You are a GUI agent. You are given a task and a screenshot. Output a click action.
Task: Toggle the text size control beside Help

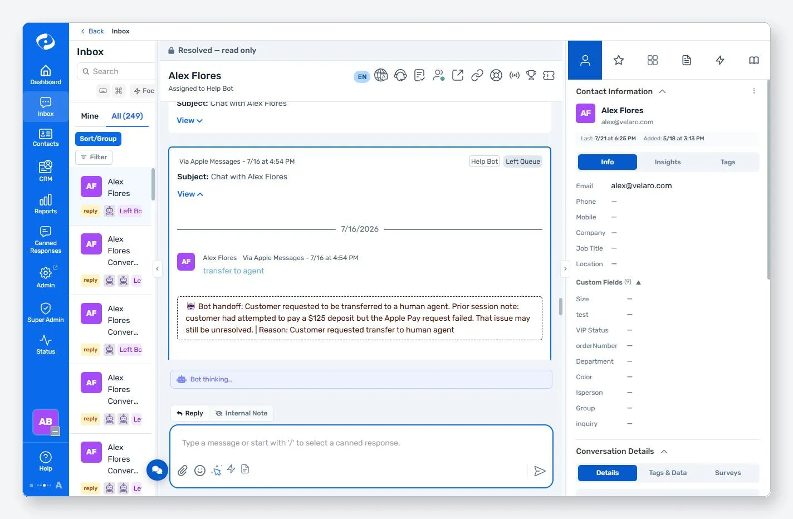click(x=45, y=486)
